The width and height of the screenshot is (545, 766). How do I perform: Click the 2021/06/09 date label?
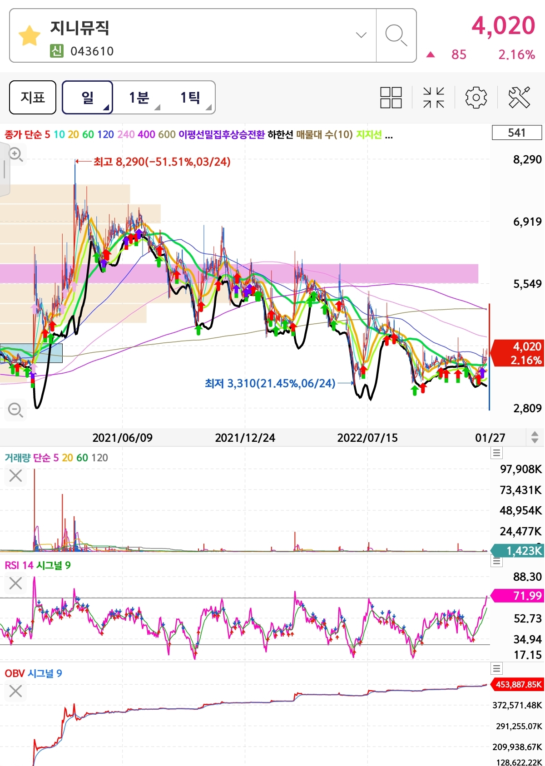click(123, 438)
